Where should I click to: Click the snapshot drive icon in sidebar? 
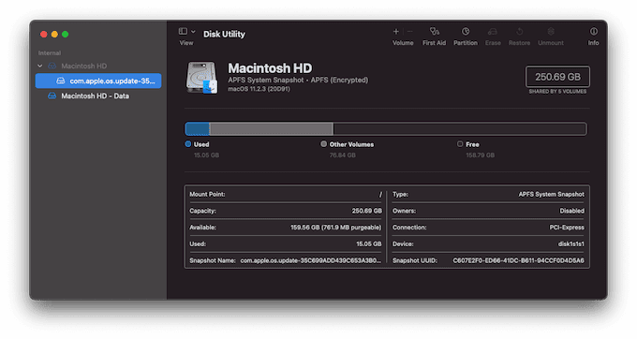[61, 81]
